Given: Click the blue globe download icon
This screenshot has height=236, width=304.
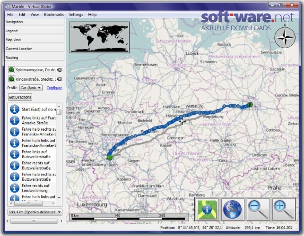Looking at the screenshot, I should tap(233, 210).
